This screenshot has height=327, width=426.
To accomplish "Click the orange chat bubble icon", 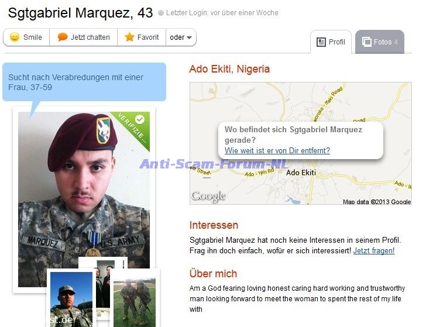I will pyautogui.click(x=62, y=37).
